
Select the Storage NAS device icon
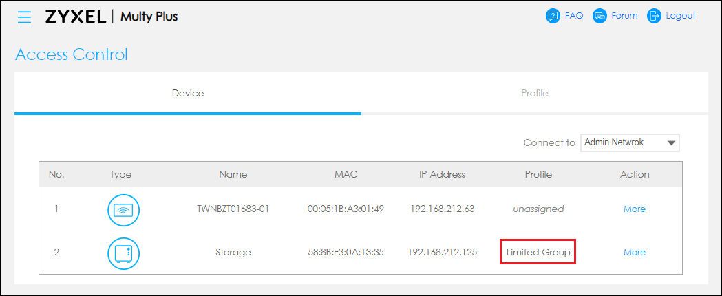tap(123, 253)
